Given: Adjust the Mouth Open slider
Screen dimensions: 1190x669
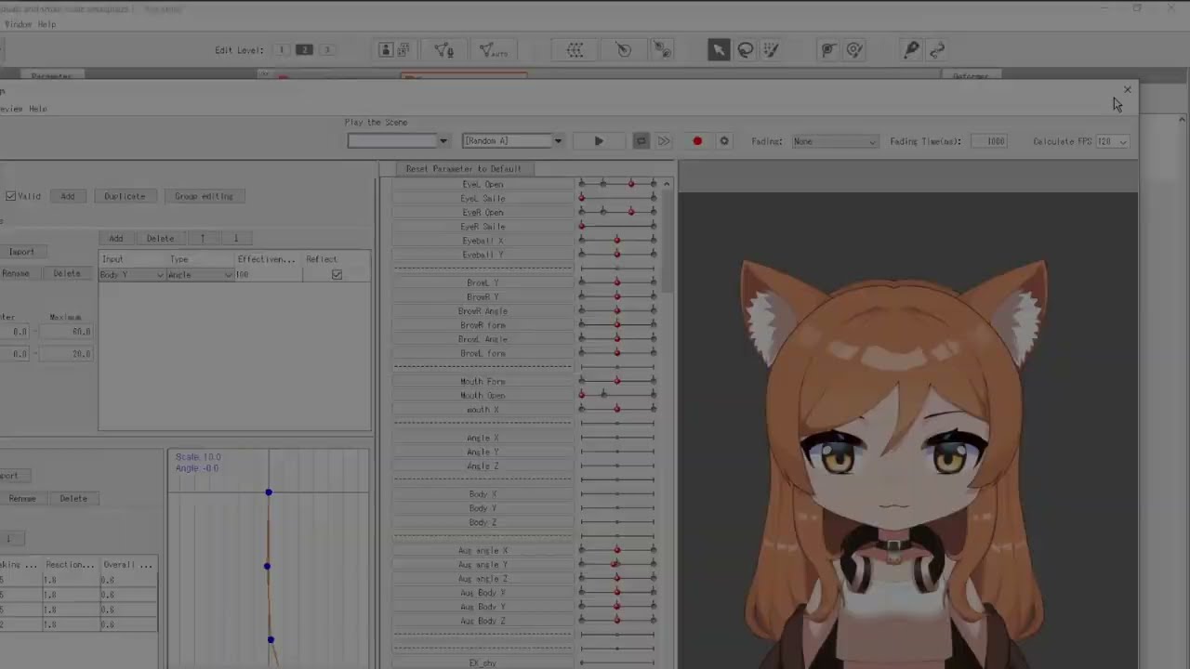Looking at the screenshot, I should click(617, 395).
